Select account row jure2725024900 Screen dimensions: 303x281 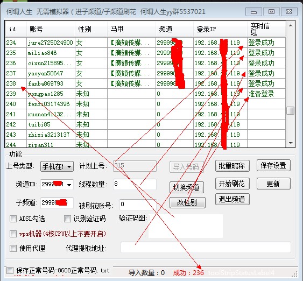[x=145, y=43]
